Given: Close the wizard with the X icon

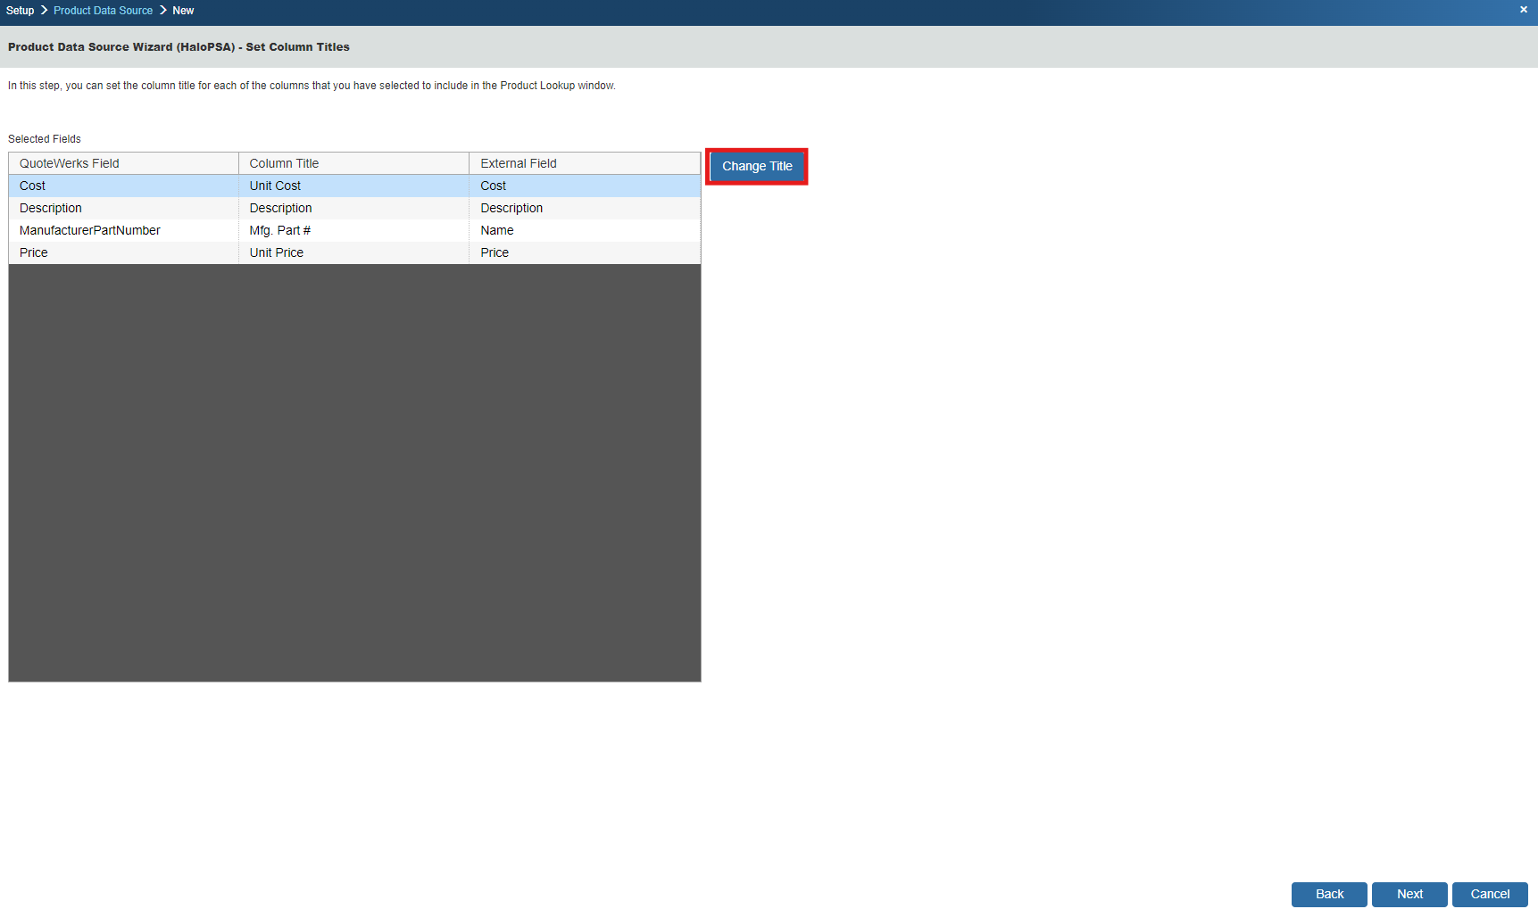Looking at the screenshot, I should point(1523,10).
